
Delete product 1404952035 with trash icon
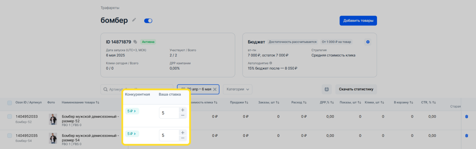pyautogui.click(x=466, y=135)
